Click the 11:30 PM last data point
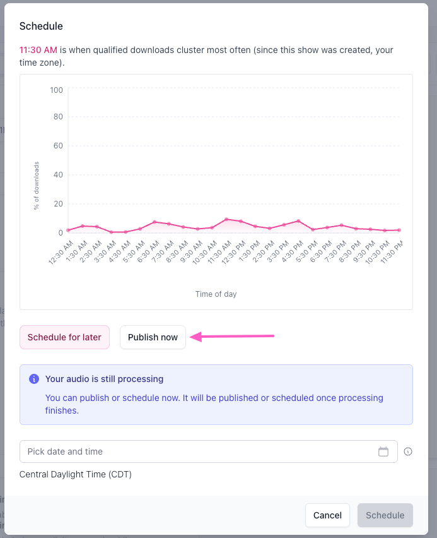Screen dimensions: 437x538 click(x=399, y=230)
